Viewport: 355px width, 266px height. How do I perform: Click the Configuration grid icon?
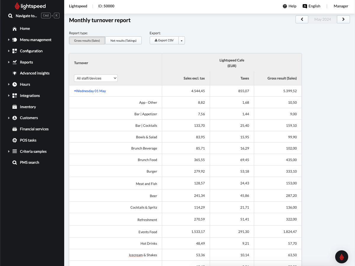click(14, 51)
